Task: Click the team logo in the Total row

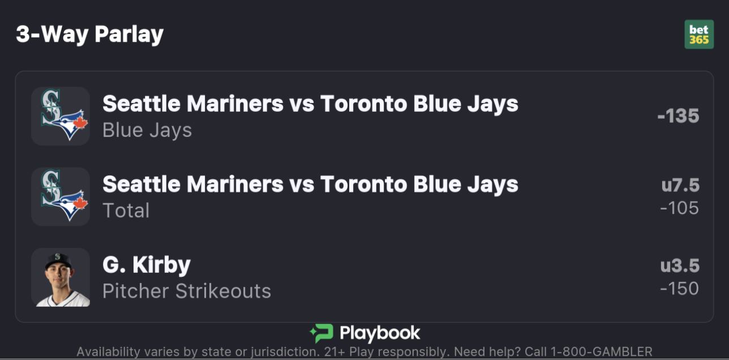Action: [61, 196]
